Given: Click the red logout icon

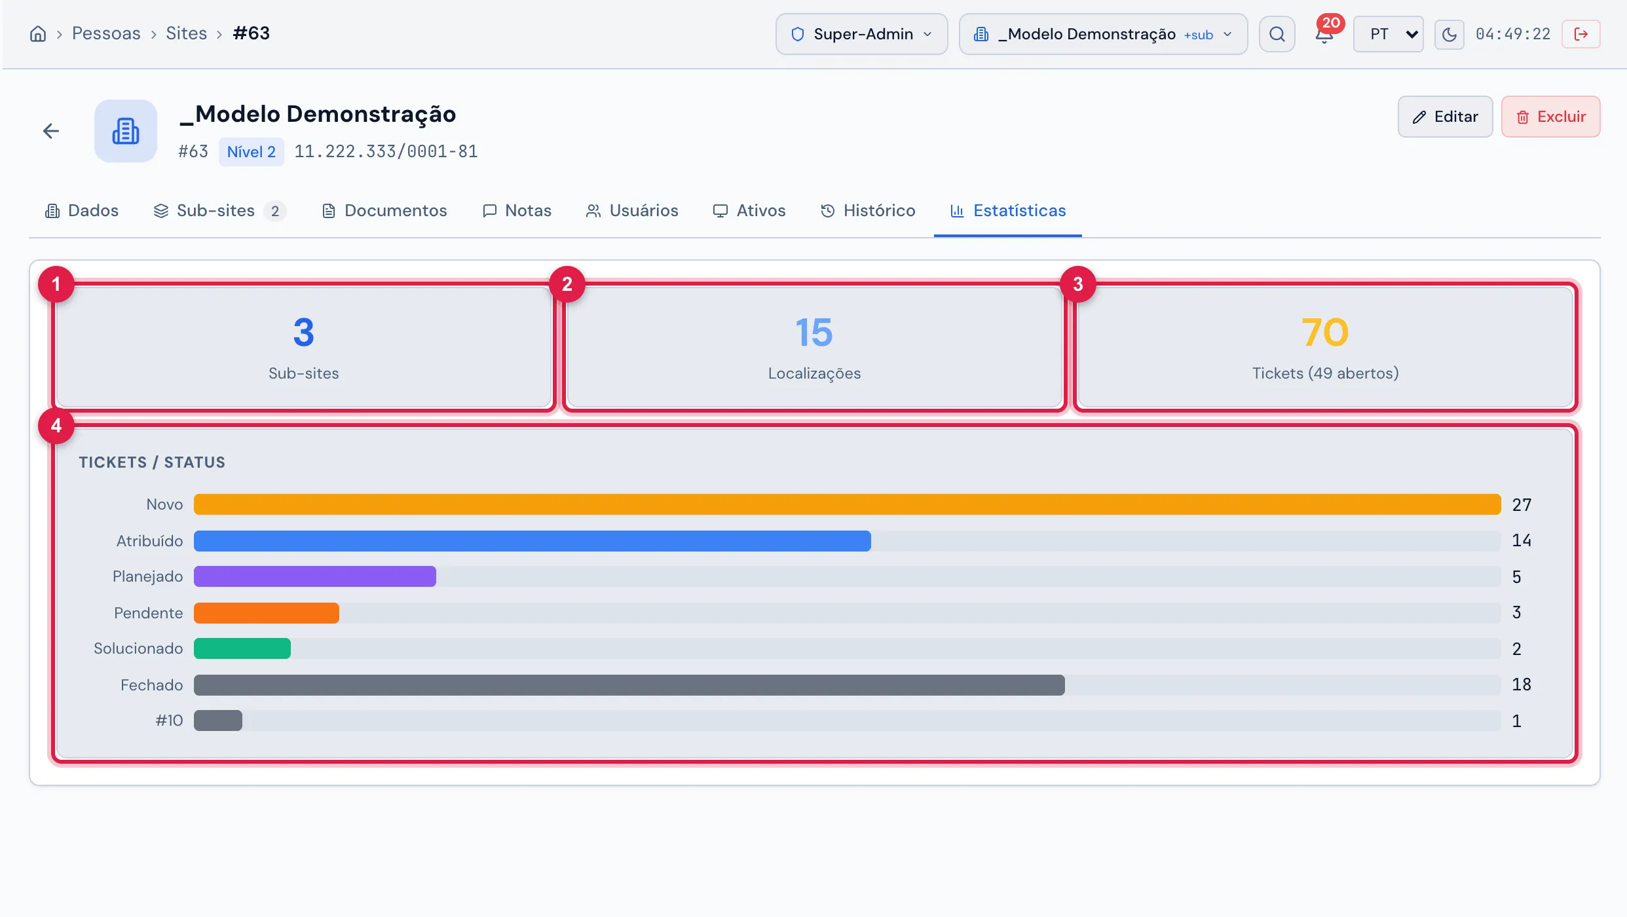Looking at the screenshot, I should point(1581,34).
